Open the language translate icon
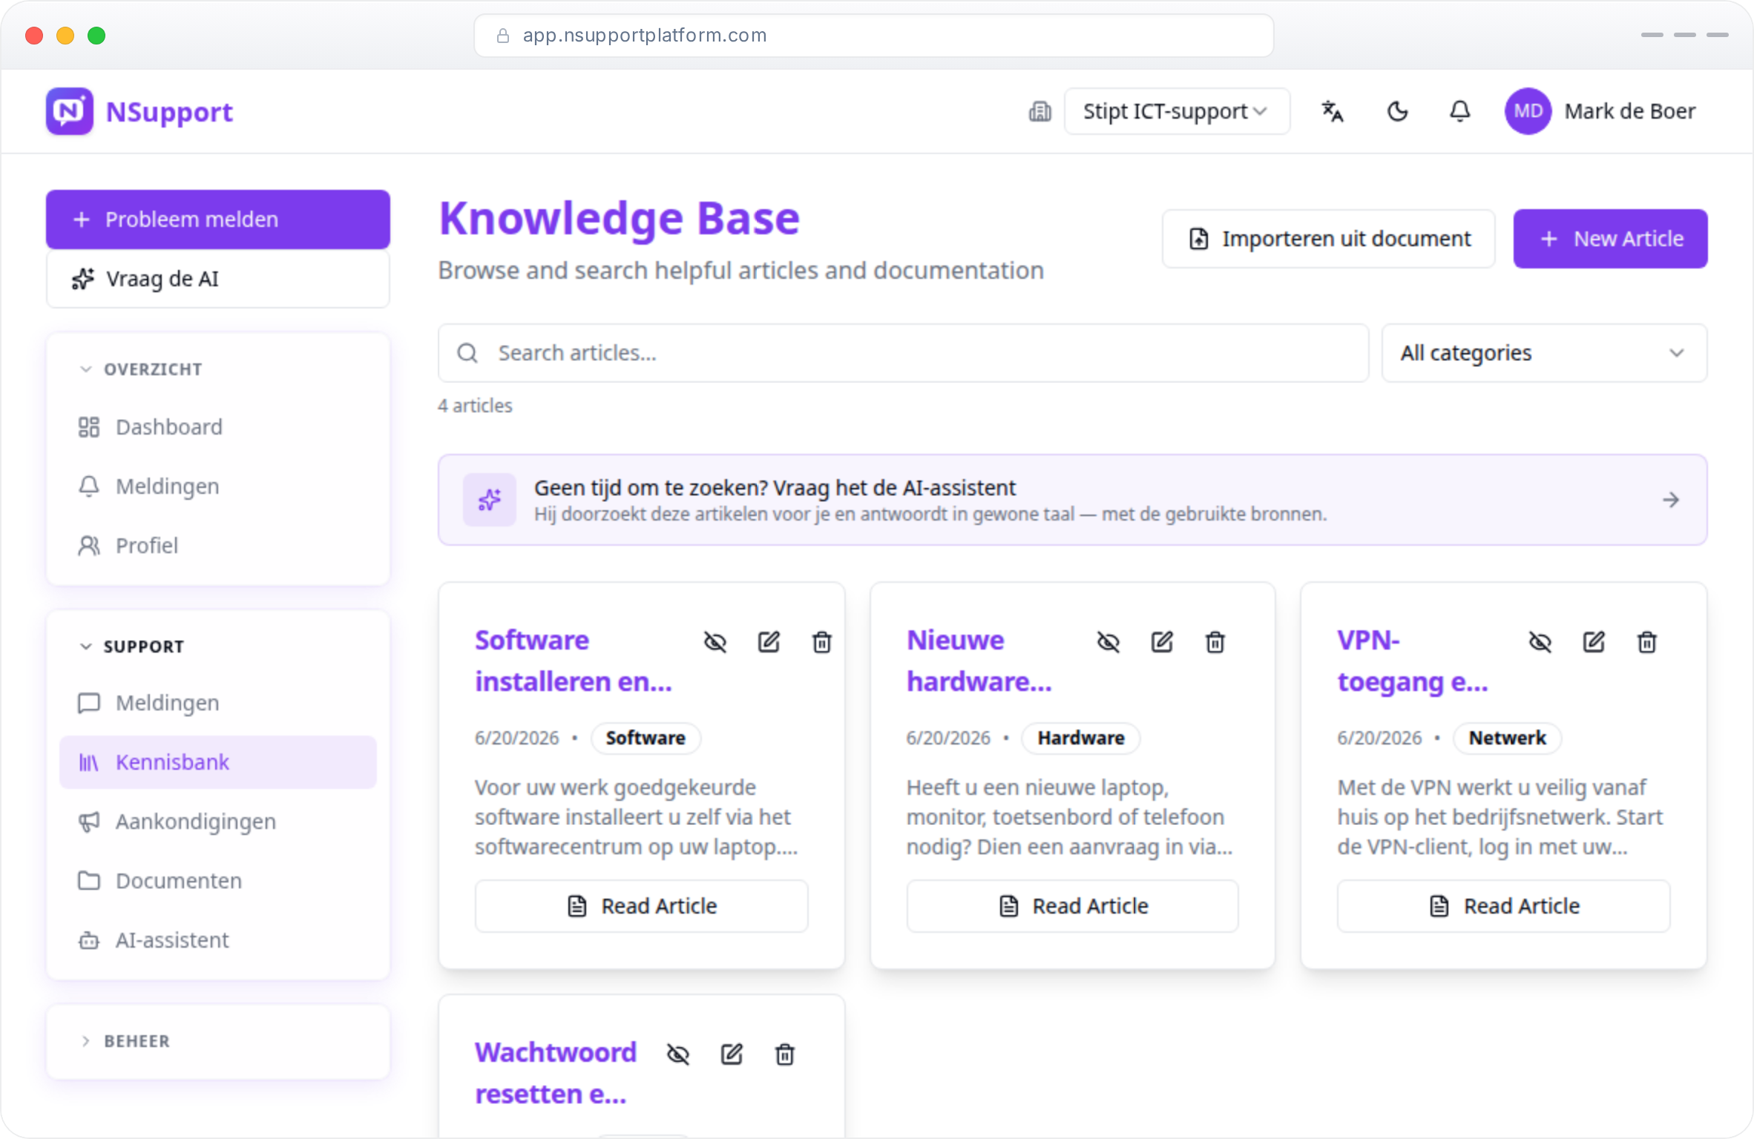 tap(1333, 111)
